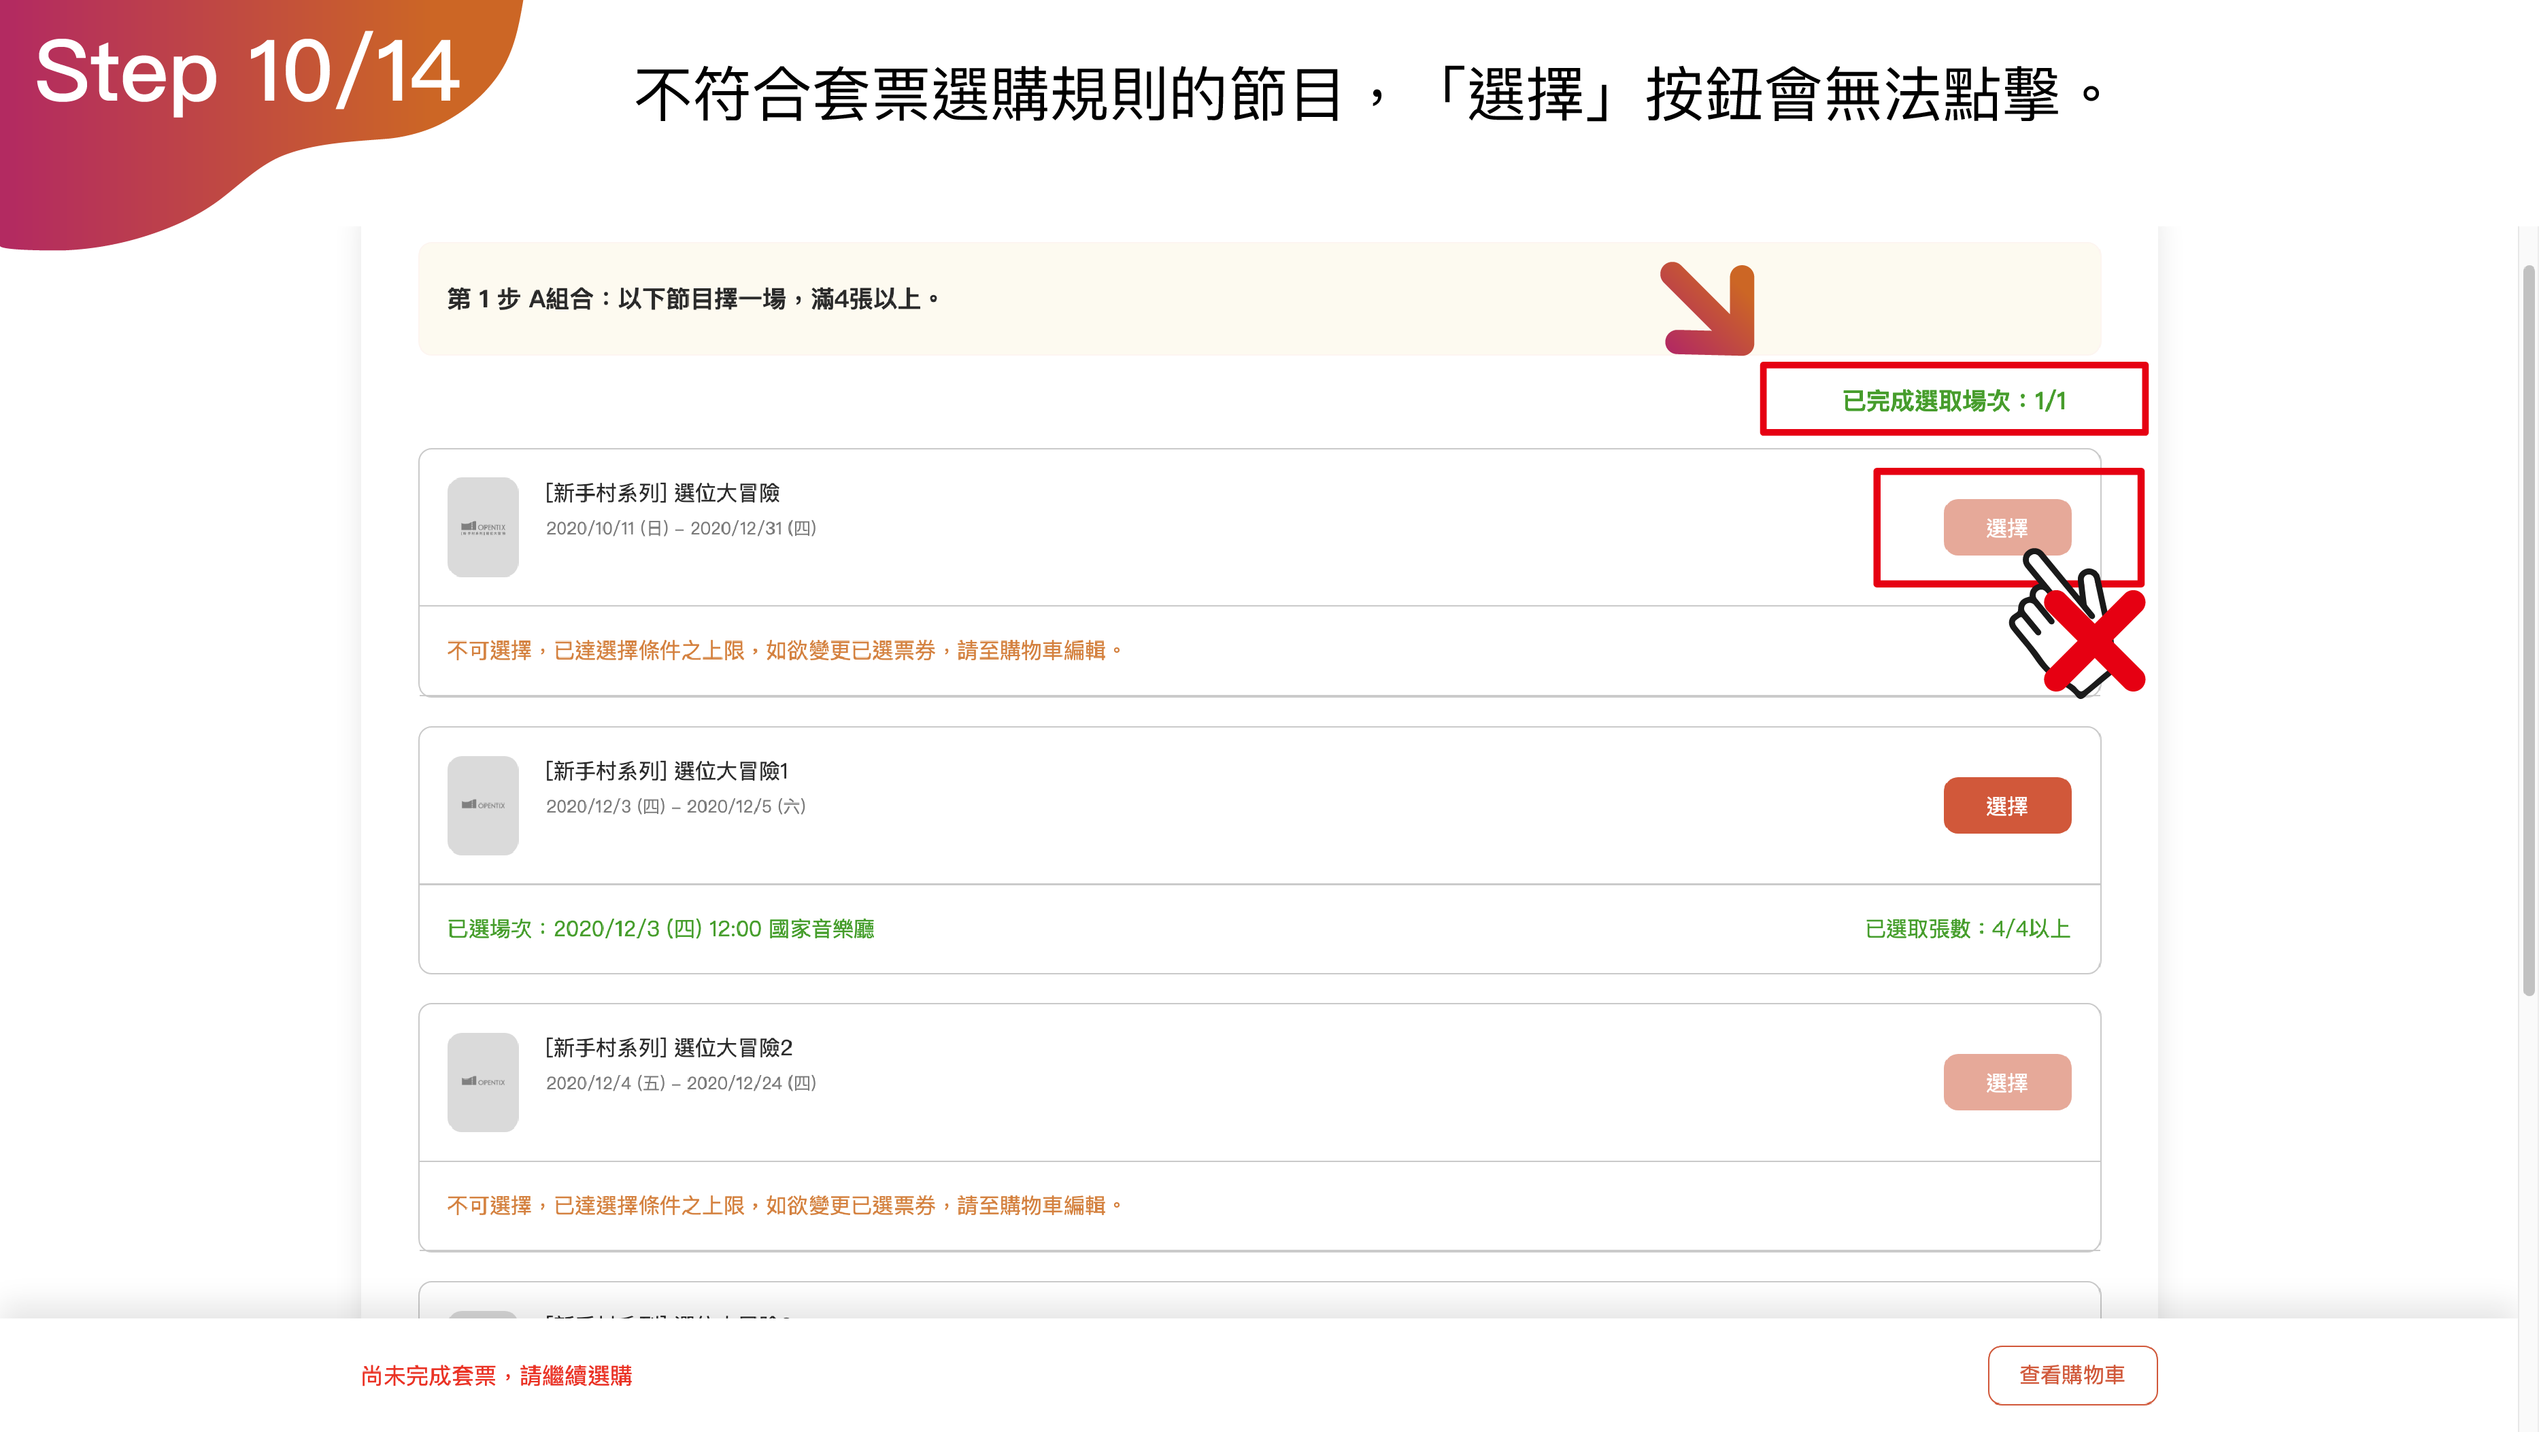
Task: Click the 第1步 A組合 rule banner
Action: [x=694, y=299]
